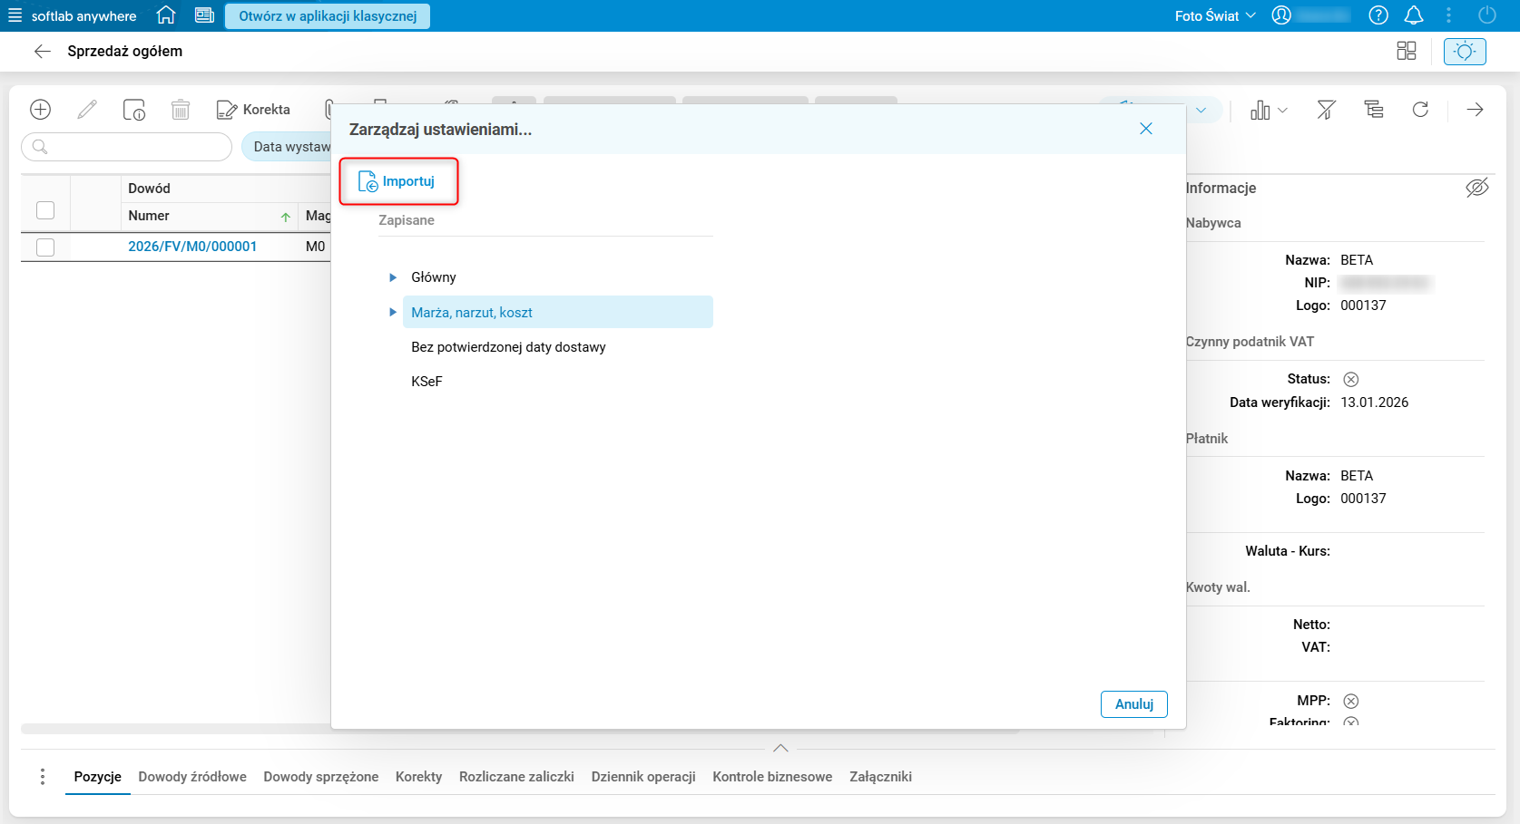Toggle the lightbulb hints button
The image size is (1520, 824).
[1465, 52]
